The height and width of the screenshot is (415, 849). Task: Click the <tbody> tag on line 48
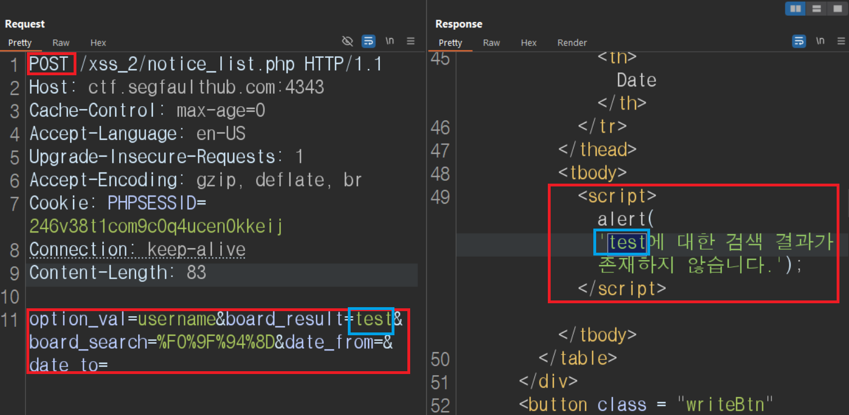592,173
